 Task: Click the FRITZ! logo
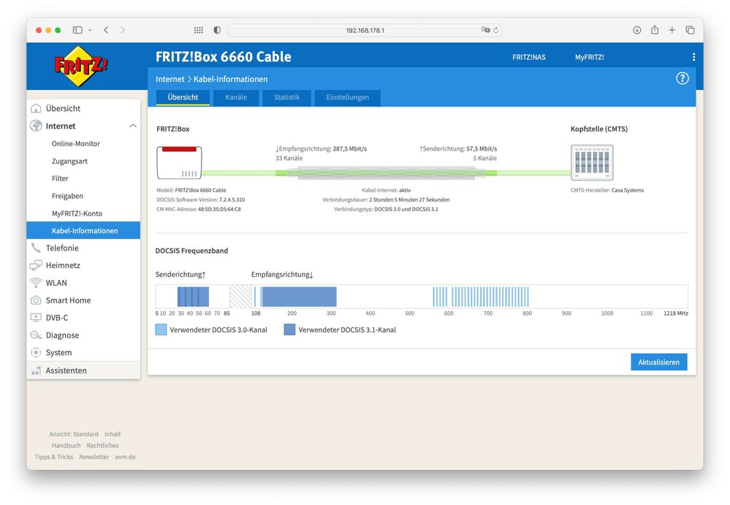81,66
